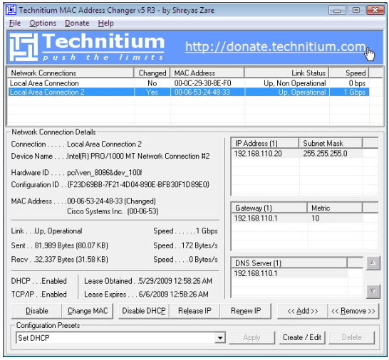Click the Technitium app icon in title bar
Image resolution: width=389 pixels, height=360 pixels.
11,10
